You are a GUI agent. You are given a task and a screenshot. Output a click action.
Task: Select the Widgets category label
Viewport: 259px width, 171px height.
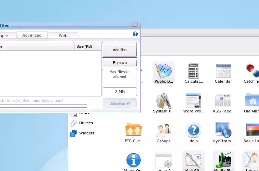87,133
